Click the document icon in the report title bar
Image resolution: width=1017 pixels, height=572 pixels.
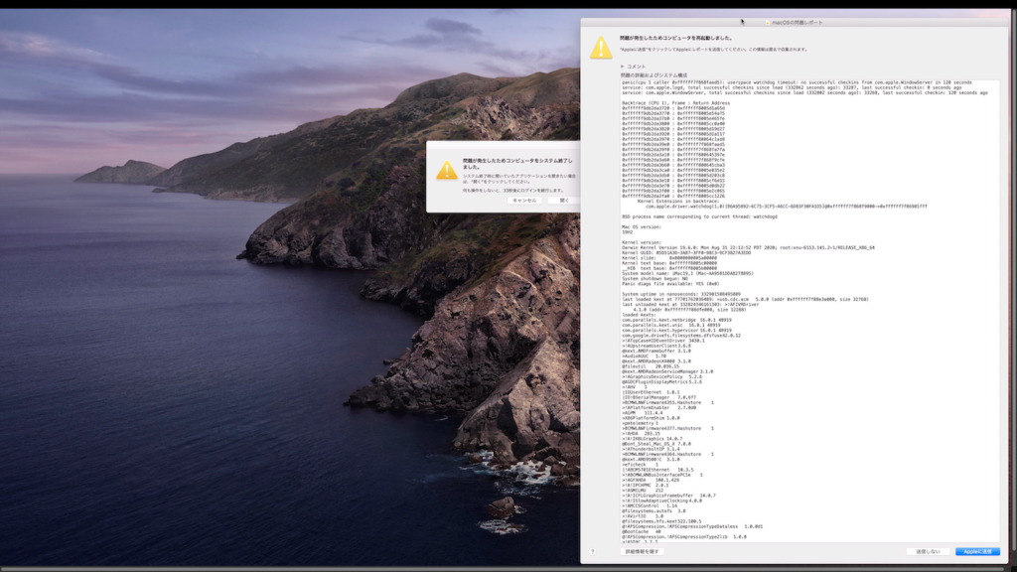(x=768, y=21)
